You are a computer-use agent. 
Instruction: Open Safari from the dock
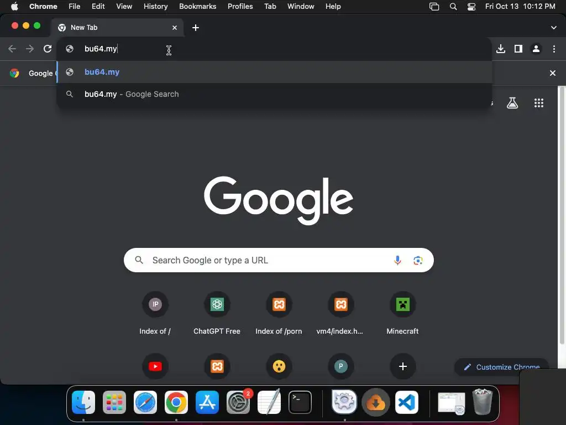[145, 402]
